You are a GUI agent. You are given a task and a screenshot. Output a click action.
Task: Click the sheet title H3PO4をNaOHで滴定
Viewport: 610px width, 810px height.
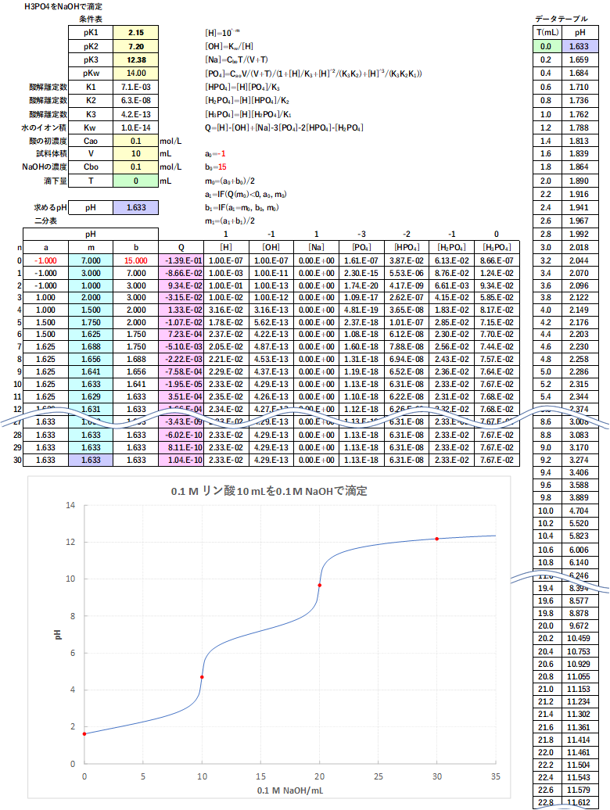tap(63, 7)
